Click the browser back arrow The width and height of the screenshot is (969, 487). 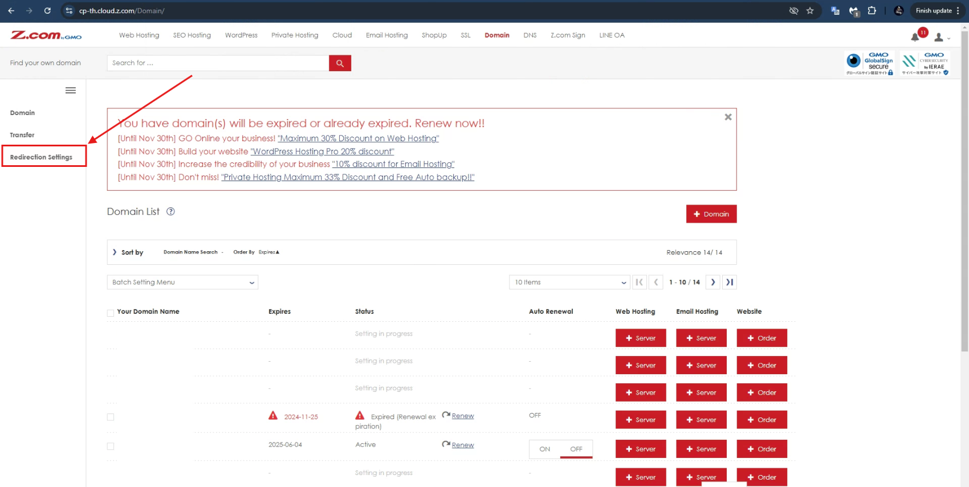pos(11,11)
